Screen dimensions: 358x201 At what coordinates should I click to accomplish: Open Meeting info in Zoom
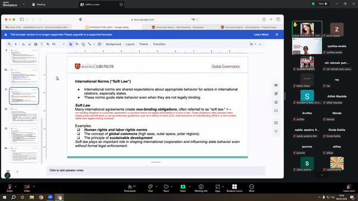(201, 188)
